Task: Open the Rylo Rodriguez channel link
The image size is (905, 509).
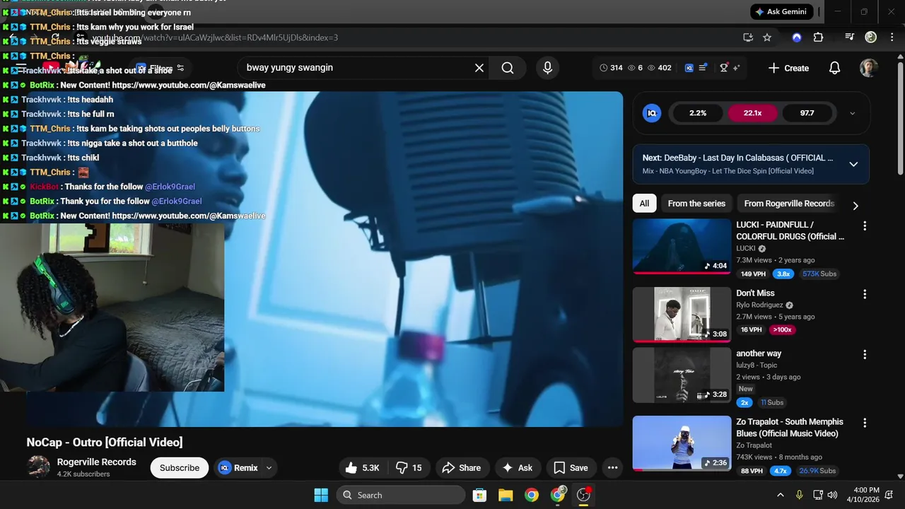Action: tap(760, 305)
